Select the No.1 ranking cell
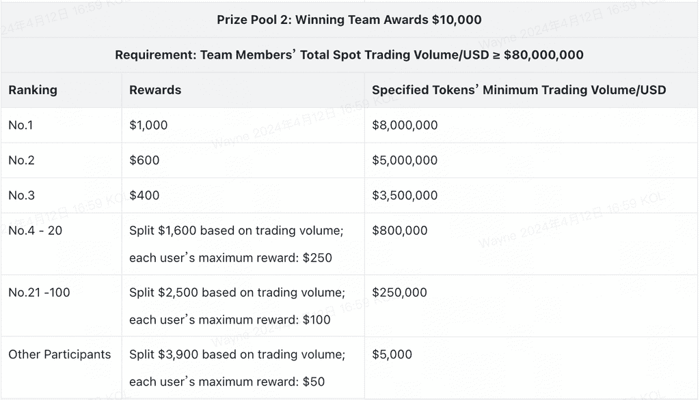 point(21,125)
